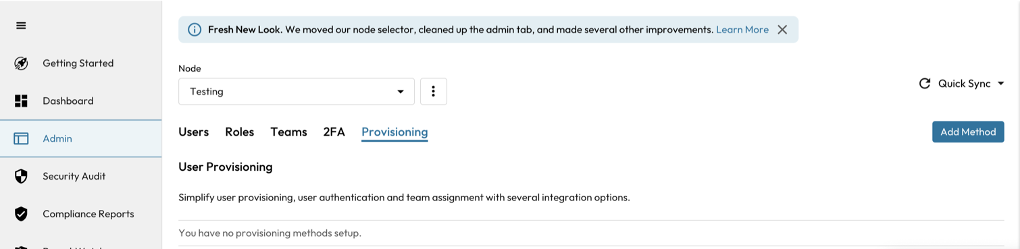This screenshot has width=1020, height=249.
Task: Click the Dashboard grid icon
Action: click(21, 101)
